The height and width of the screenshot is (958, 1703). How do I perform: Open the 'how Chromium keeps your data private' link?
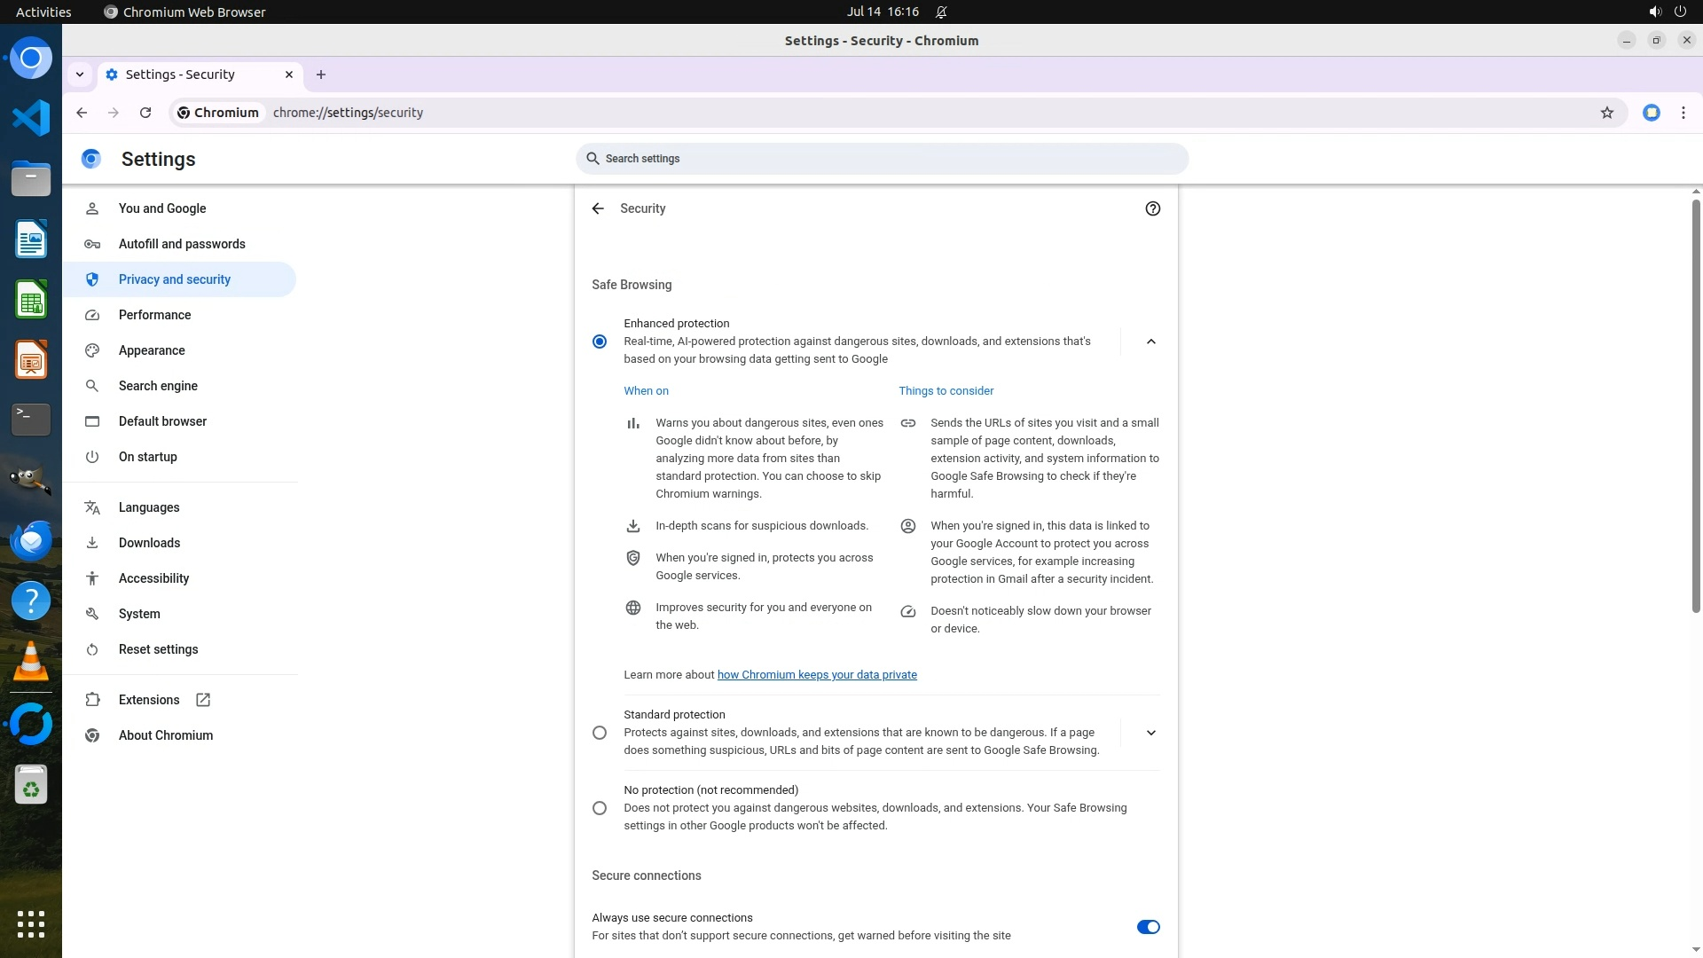click(816, 675)
